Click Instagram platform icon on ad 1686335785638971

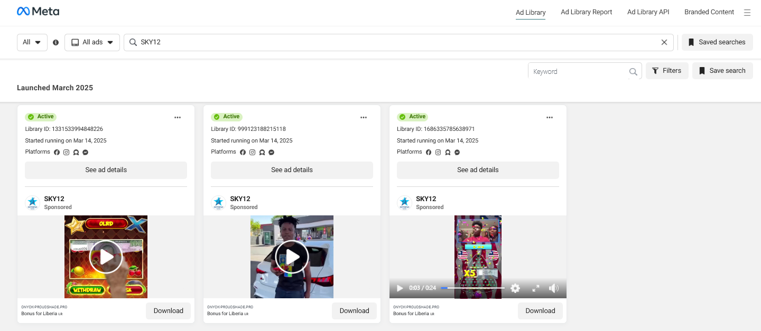[439, 152]
